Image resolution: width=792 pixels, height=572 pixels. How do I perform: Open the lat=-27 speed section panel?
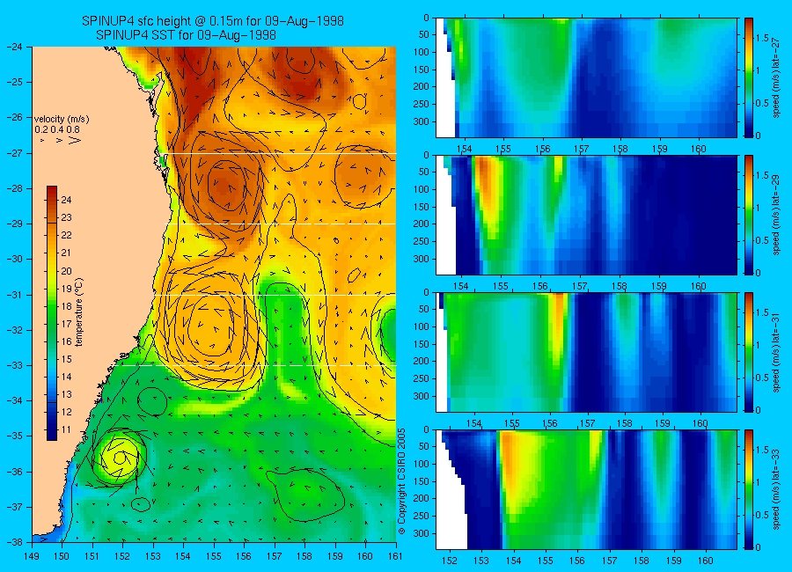[586, 77]
